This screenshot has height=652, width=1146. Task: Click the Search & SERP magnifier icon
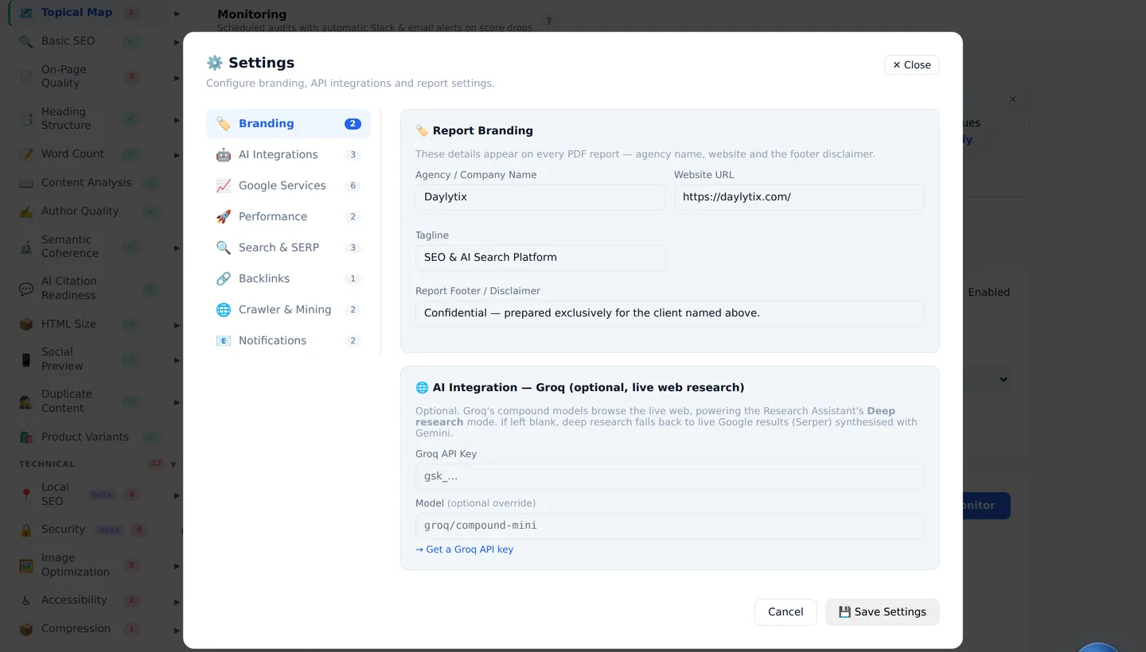[x=224, y=247]
